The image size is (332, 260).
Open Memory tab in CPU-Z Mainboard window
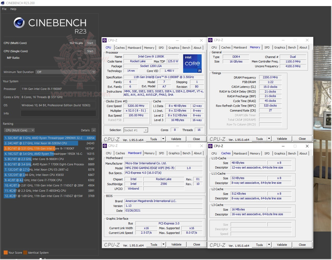149,153
